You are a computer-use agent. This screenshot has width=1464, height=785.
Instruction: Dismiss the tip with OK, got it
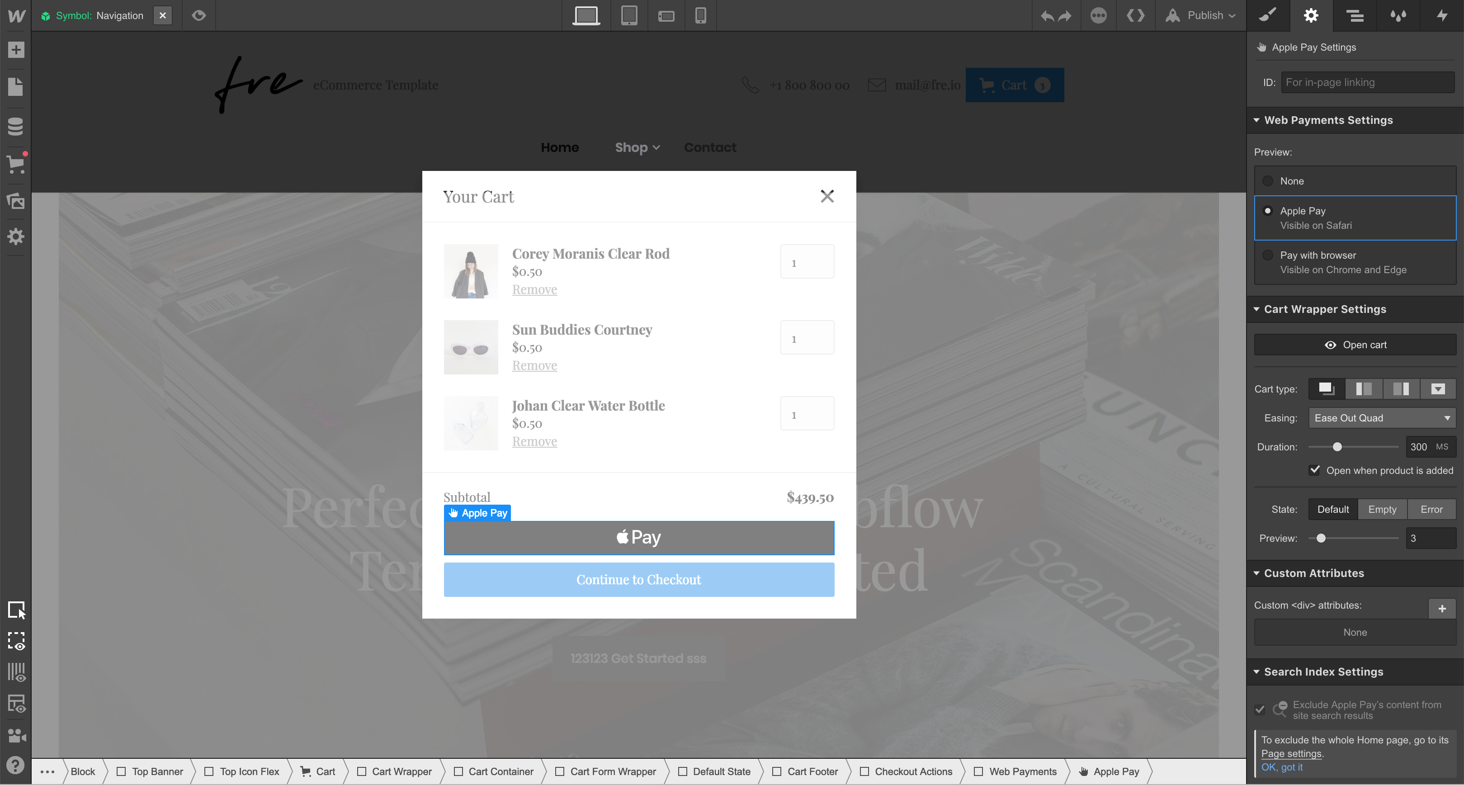[1282, 767]
